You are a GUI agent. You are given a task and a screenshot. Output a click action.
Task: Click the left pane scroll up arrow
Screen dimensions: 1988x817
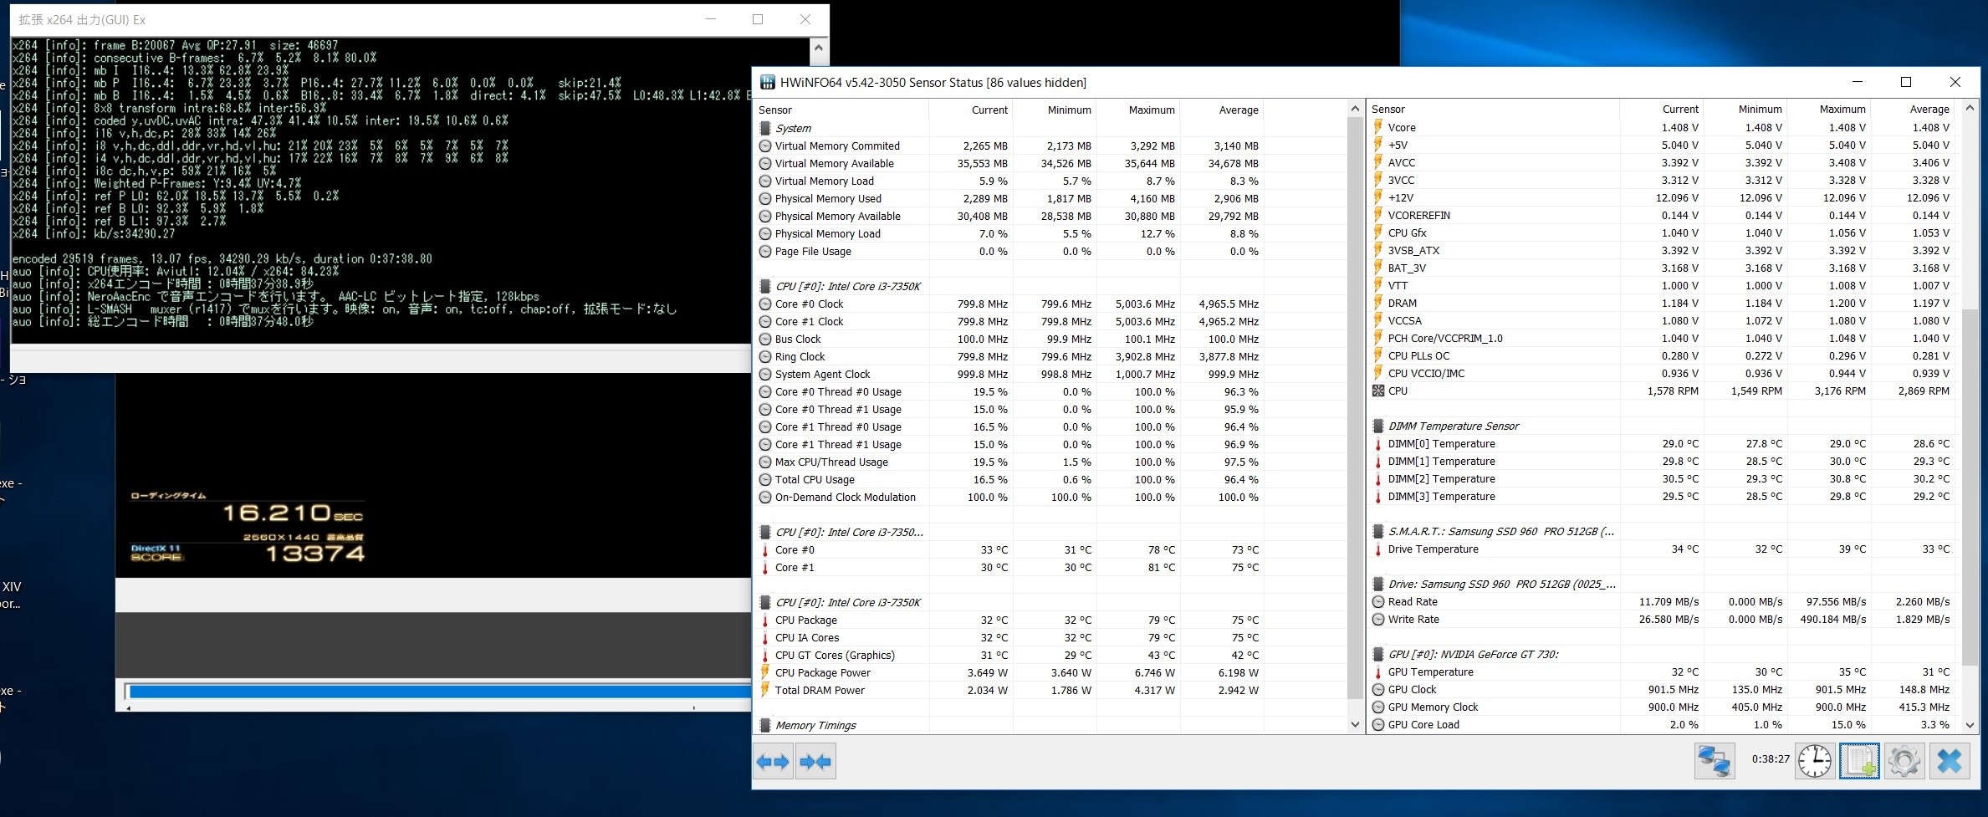tap(1356, 109)
